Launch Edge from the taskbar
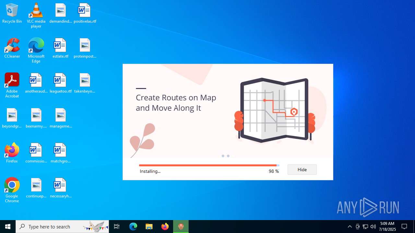 [x=133, y=227]
